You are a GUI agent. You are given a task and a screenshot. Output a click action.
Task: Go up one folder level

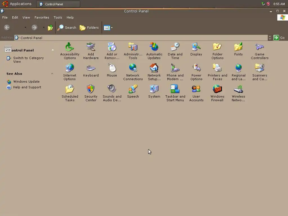pos(50,28)
